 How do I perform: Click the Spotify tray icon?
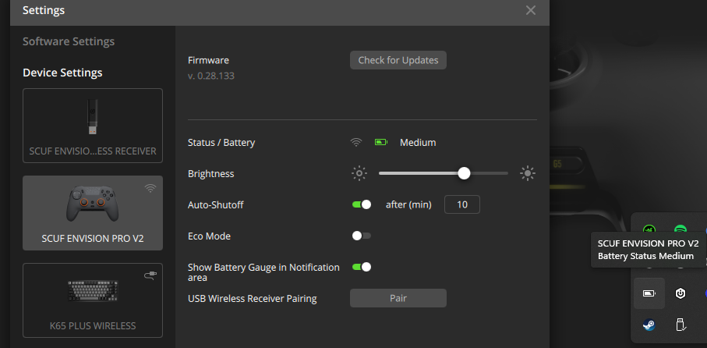tap(680, 230)
